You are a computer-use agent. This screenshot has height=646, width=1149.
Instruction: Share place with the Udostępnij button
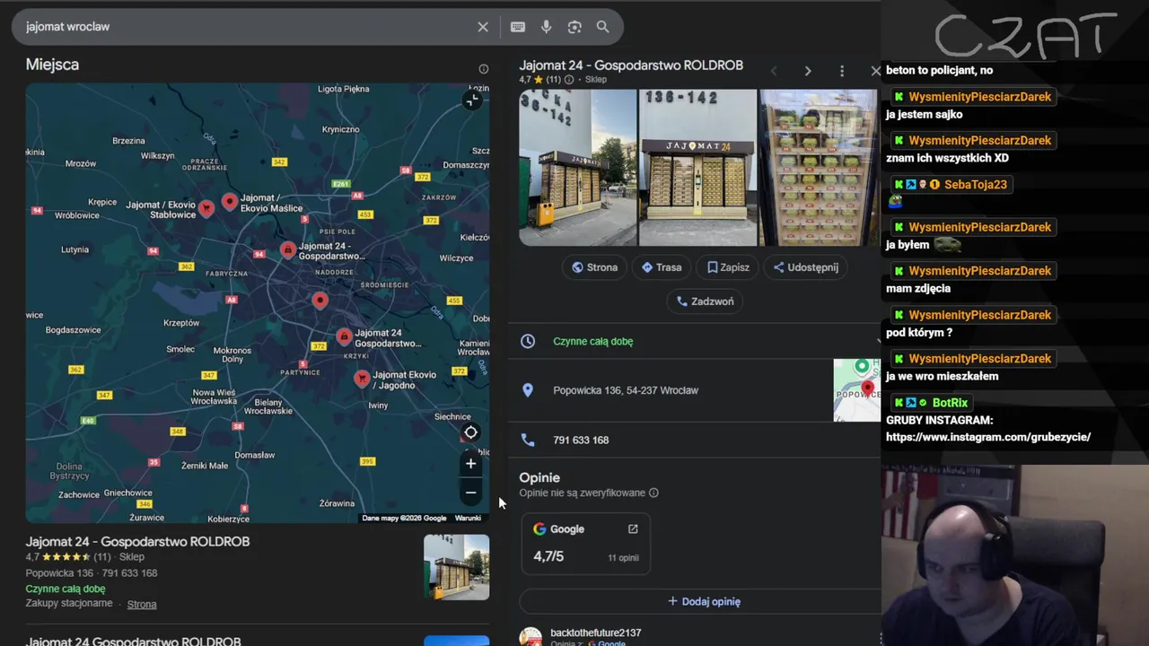tap(805, 267)
